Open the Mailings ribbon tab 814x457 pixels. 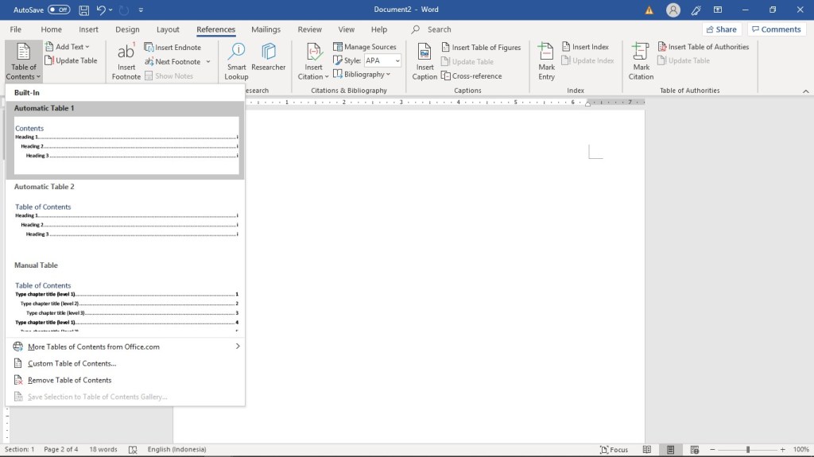click(266, 29)
